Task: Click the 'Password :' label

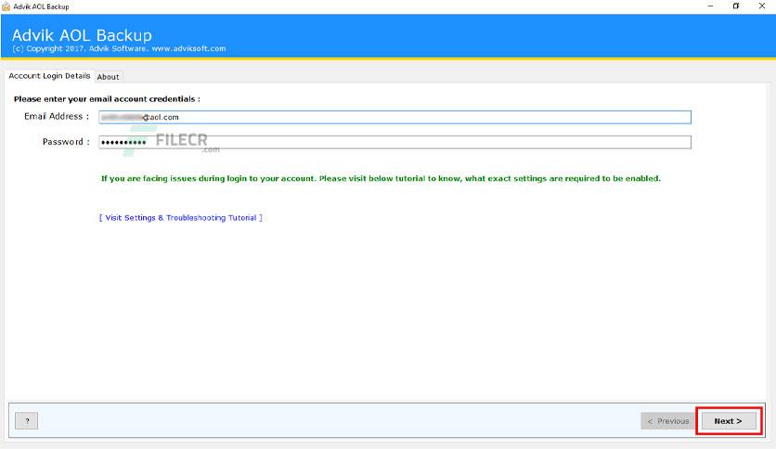Action: click(x=66, y=142)
